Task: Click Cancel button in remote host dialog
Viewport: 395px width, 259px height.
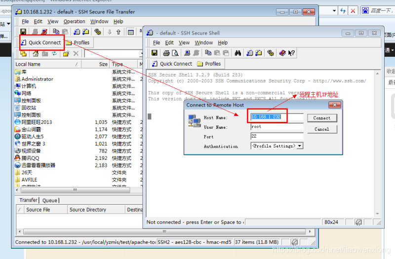Action: [x=322, y=129]
